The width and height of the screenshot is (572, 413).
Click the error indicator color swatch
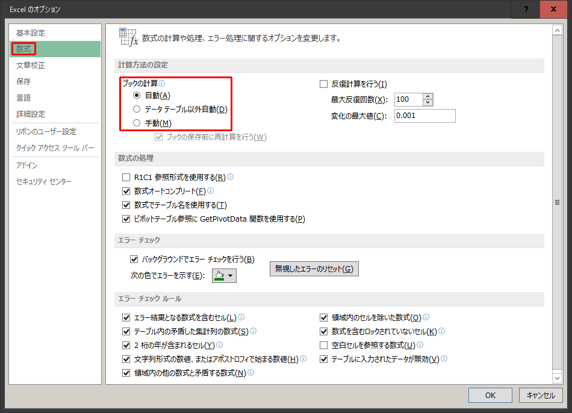tap(220, 276)
